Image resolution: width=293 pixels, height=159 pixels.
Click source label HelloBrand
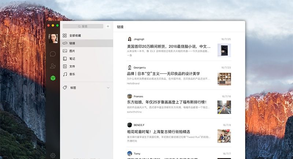(x=133, y=83)
